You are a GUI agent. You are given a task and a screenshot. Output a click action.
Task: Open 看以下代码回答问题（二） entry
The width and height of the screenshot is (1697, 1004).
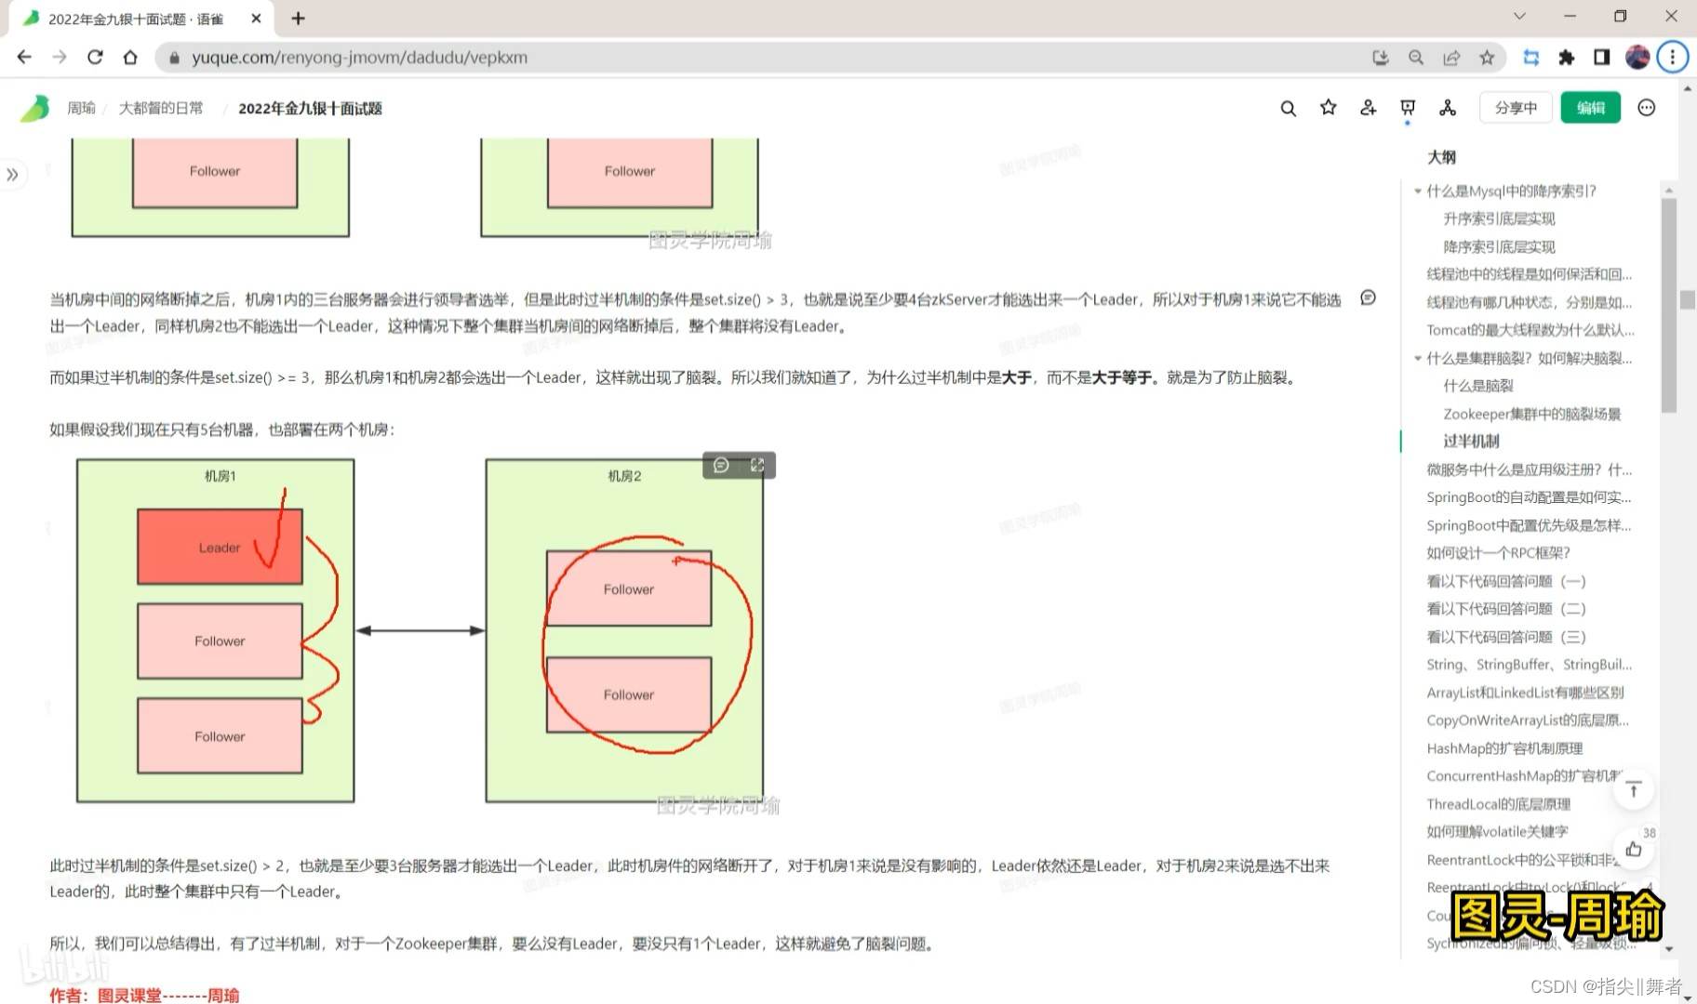pos(1505,609)
